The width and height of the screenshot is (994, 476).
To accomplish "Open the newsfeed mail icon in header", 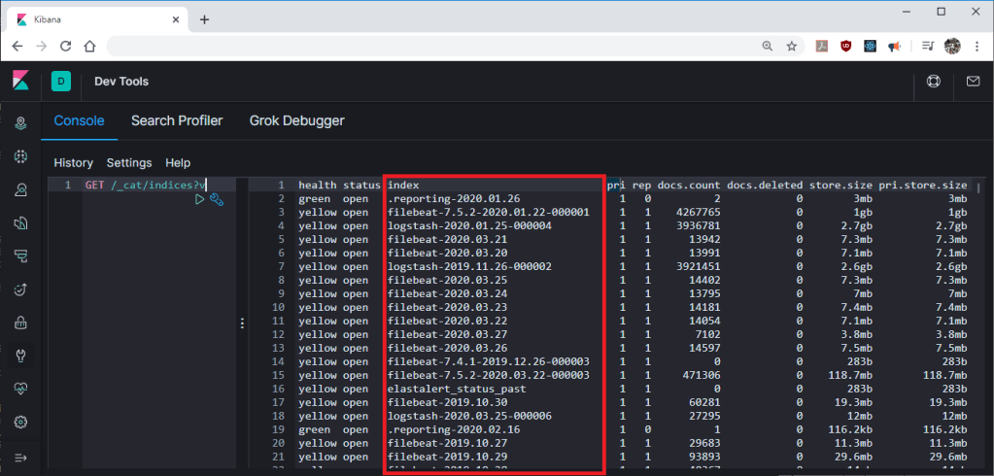I will 973,82.
